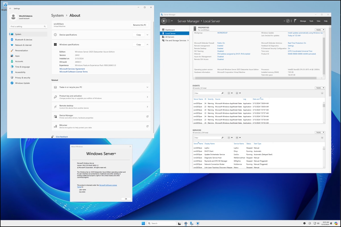
Task: Open the Help menu in Server Manager
Action: (326, 21)
